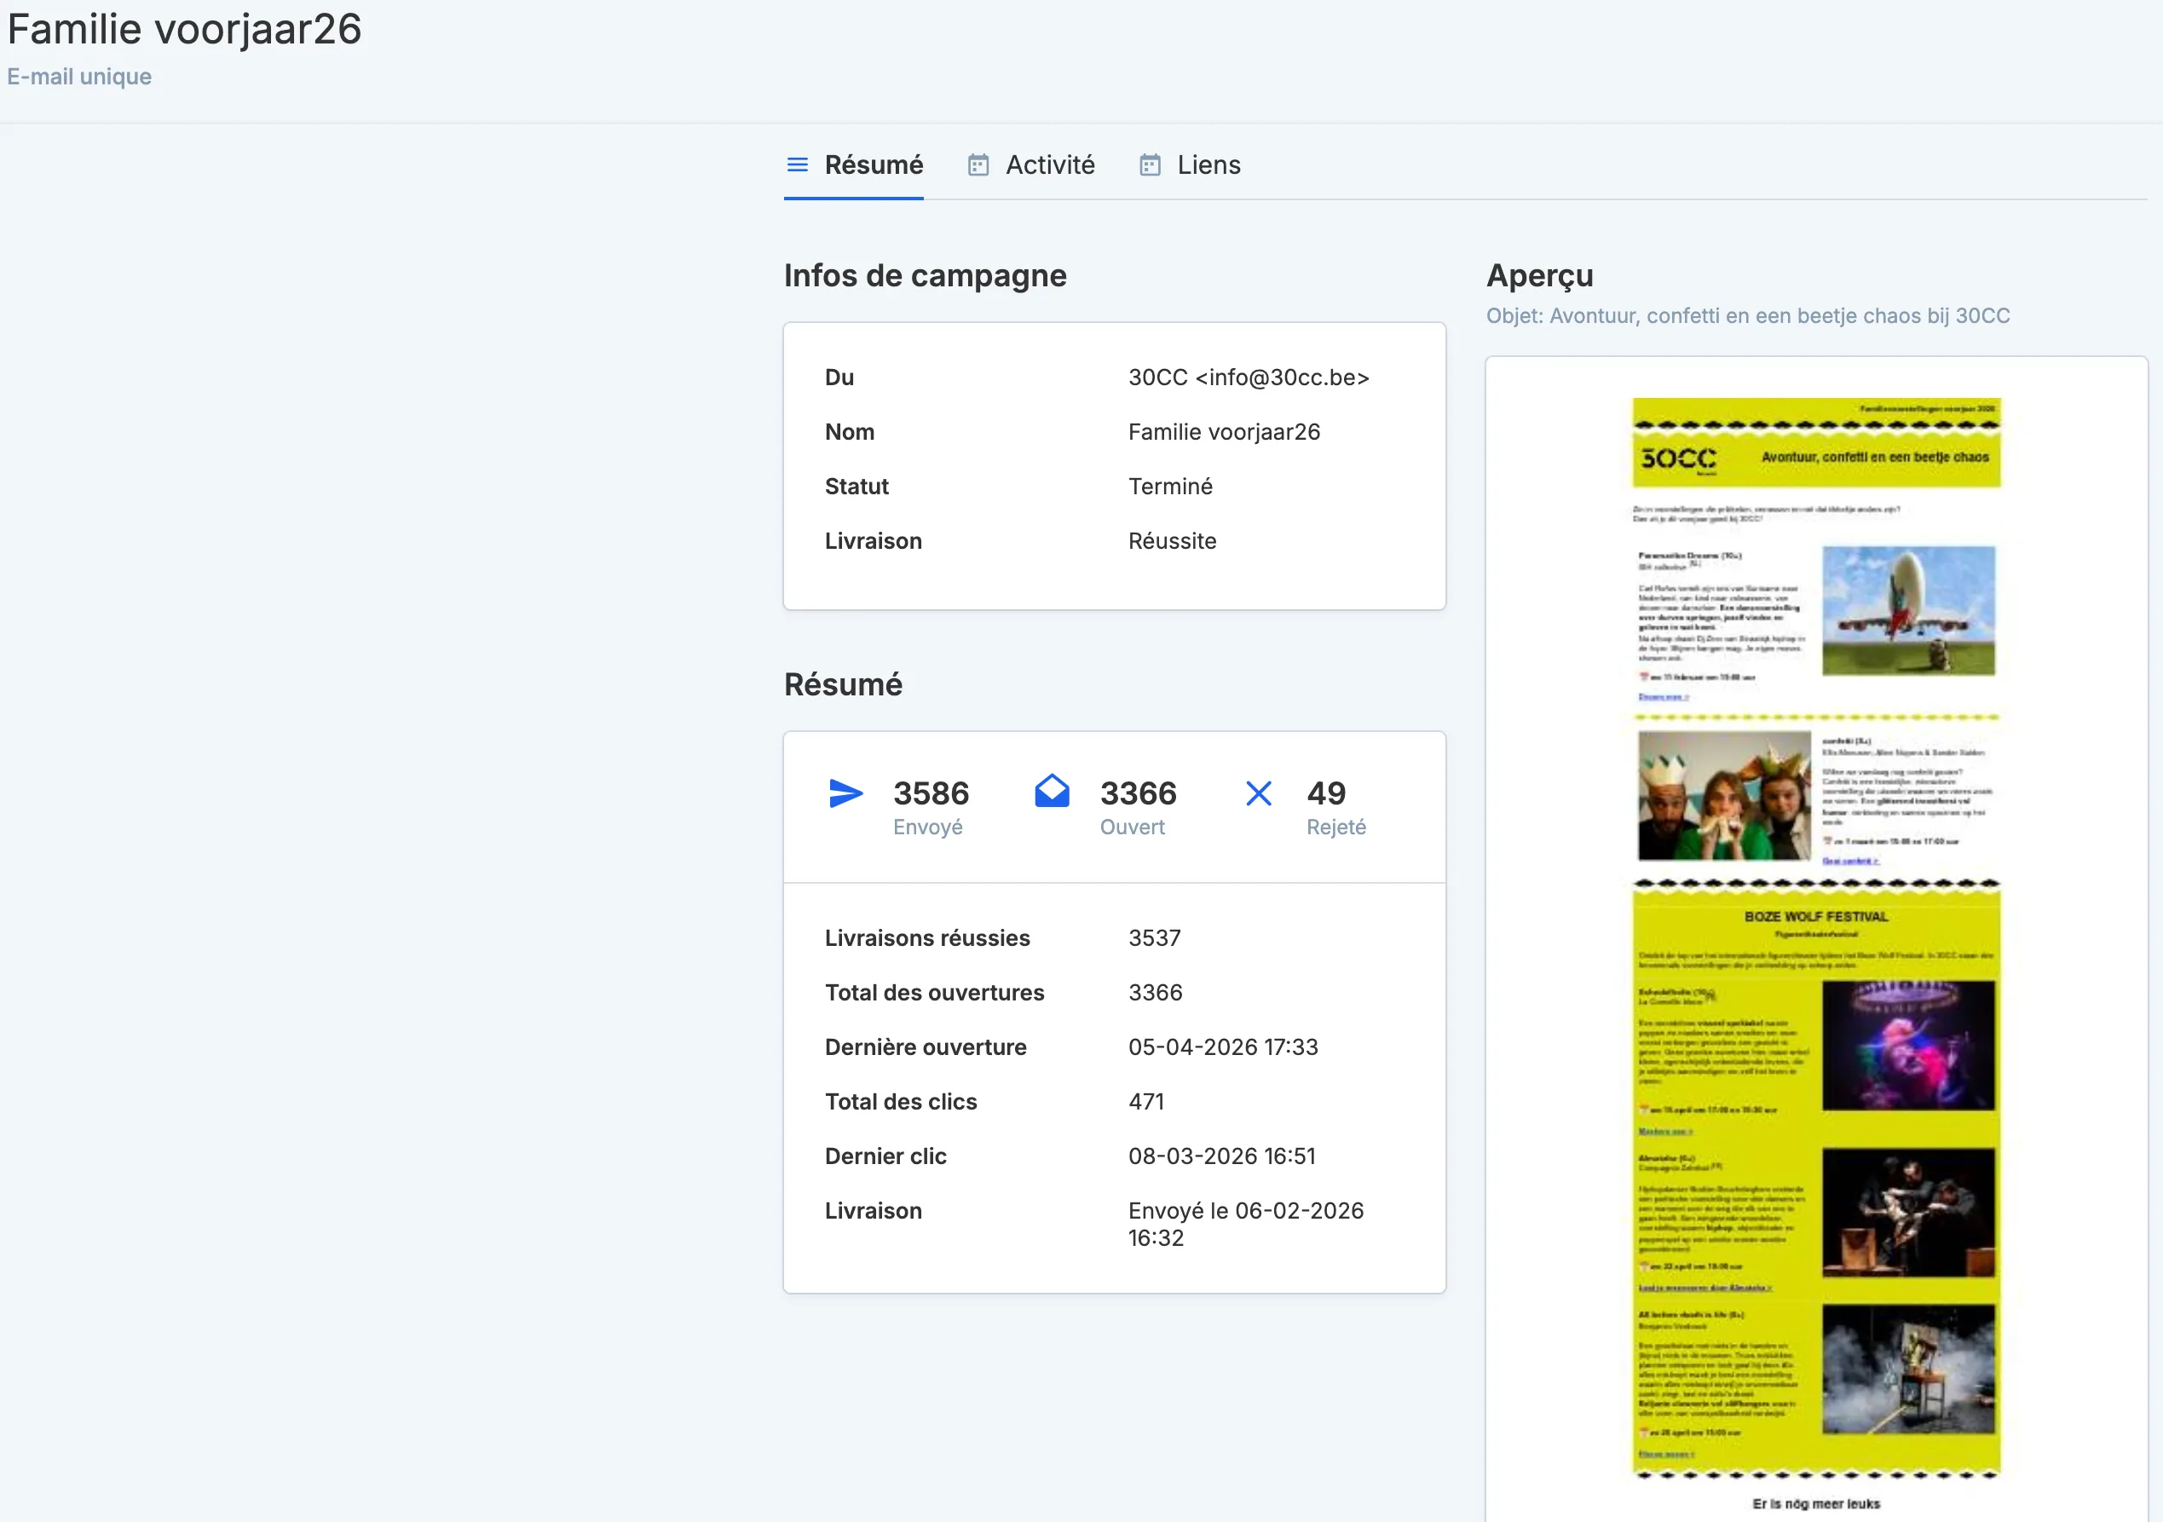Open the Liens tab
Viewport: 2163px width, 1522px height.
click(1190, 164)
